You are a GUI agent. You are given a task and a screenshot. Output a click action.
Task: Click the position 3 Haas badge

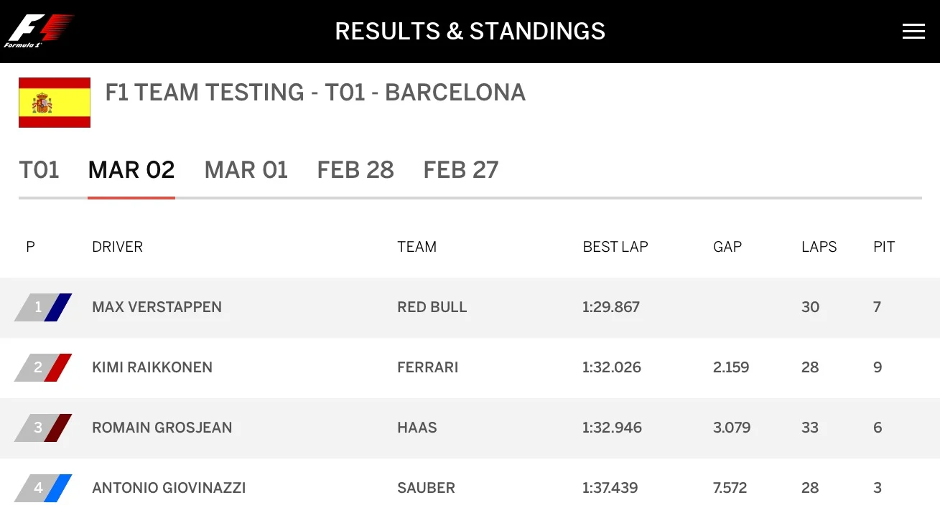pos(43,428)
